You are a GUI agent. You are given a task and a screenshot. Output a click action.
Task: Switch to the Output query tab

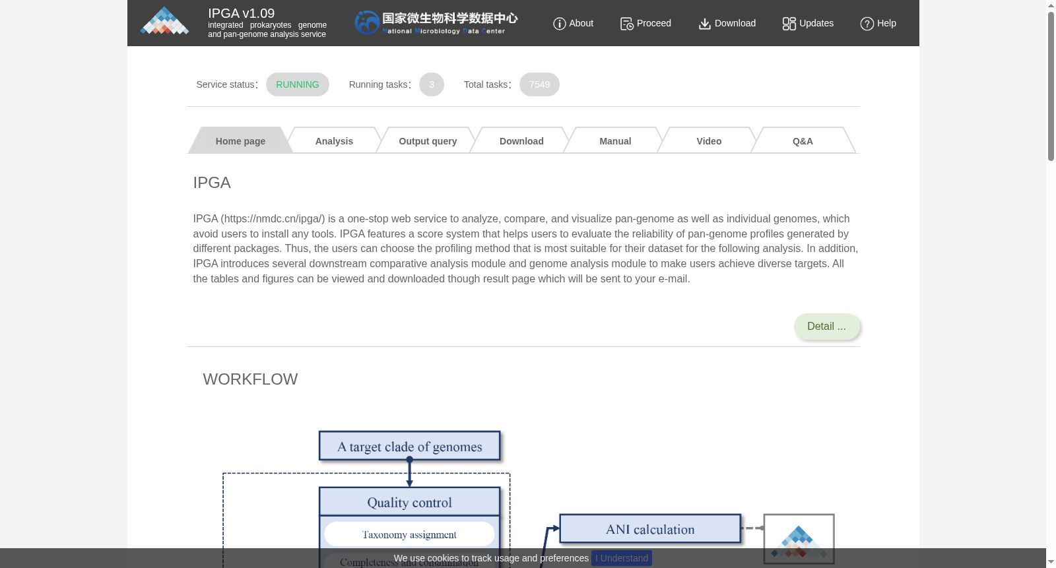pyautogui.click(x=428, y=141)
